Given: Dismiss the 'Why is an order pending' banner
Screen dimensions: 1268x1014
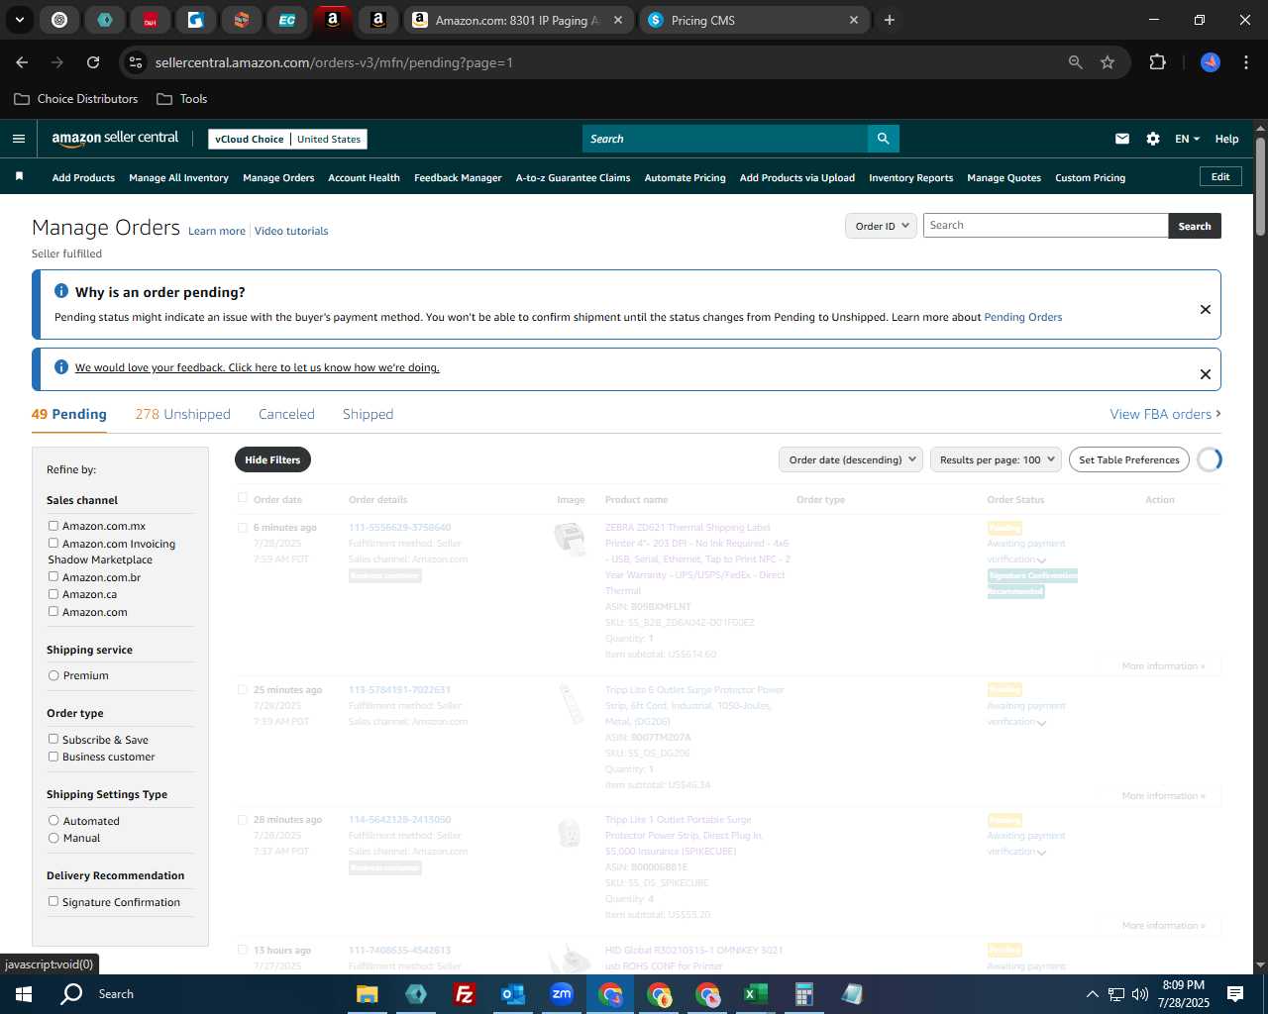Looking at the screenshot, I should click(1206, 309).
